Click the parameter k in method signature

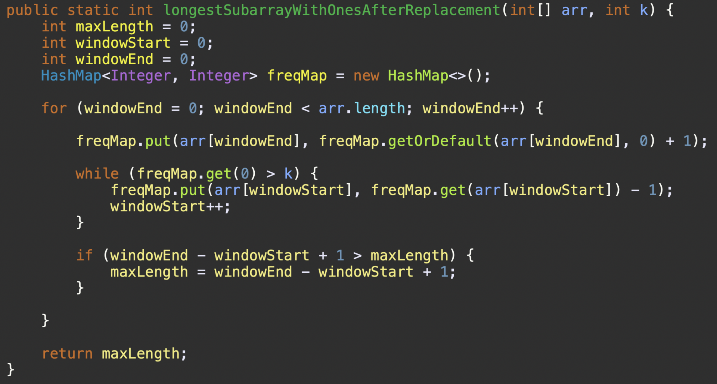pos(644,10)
